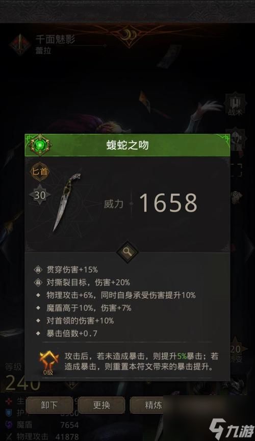Click the magnifying glass detail icon
This screenshot has height=441, width=255.
click(x=127, y=252)
